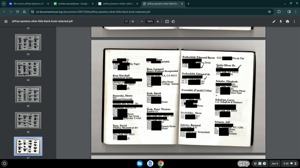This screenshot has width=300, height=168.
Task: Select the jeffrey-epsteins-other-little-black PDF tab
Action: click(163, 4)
